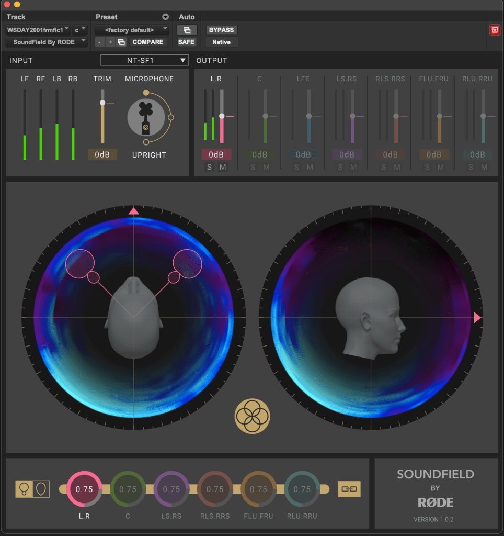Click the link channels icon

pyautogui.click(x=349, y=489)
